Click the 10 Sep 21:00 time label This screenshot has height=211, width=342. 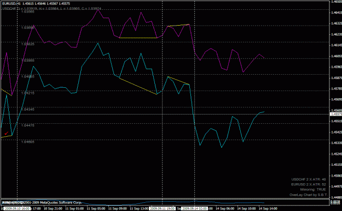[x=53, y=209]
